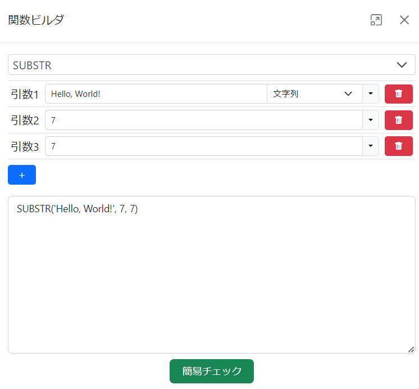This screenshot has height=389, width=419.
Task: Open the SUBSTR function selector dropdown
Action: coord(211,65)
